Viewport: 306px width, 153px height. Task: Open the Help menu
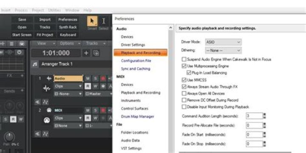coord(88,10)
